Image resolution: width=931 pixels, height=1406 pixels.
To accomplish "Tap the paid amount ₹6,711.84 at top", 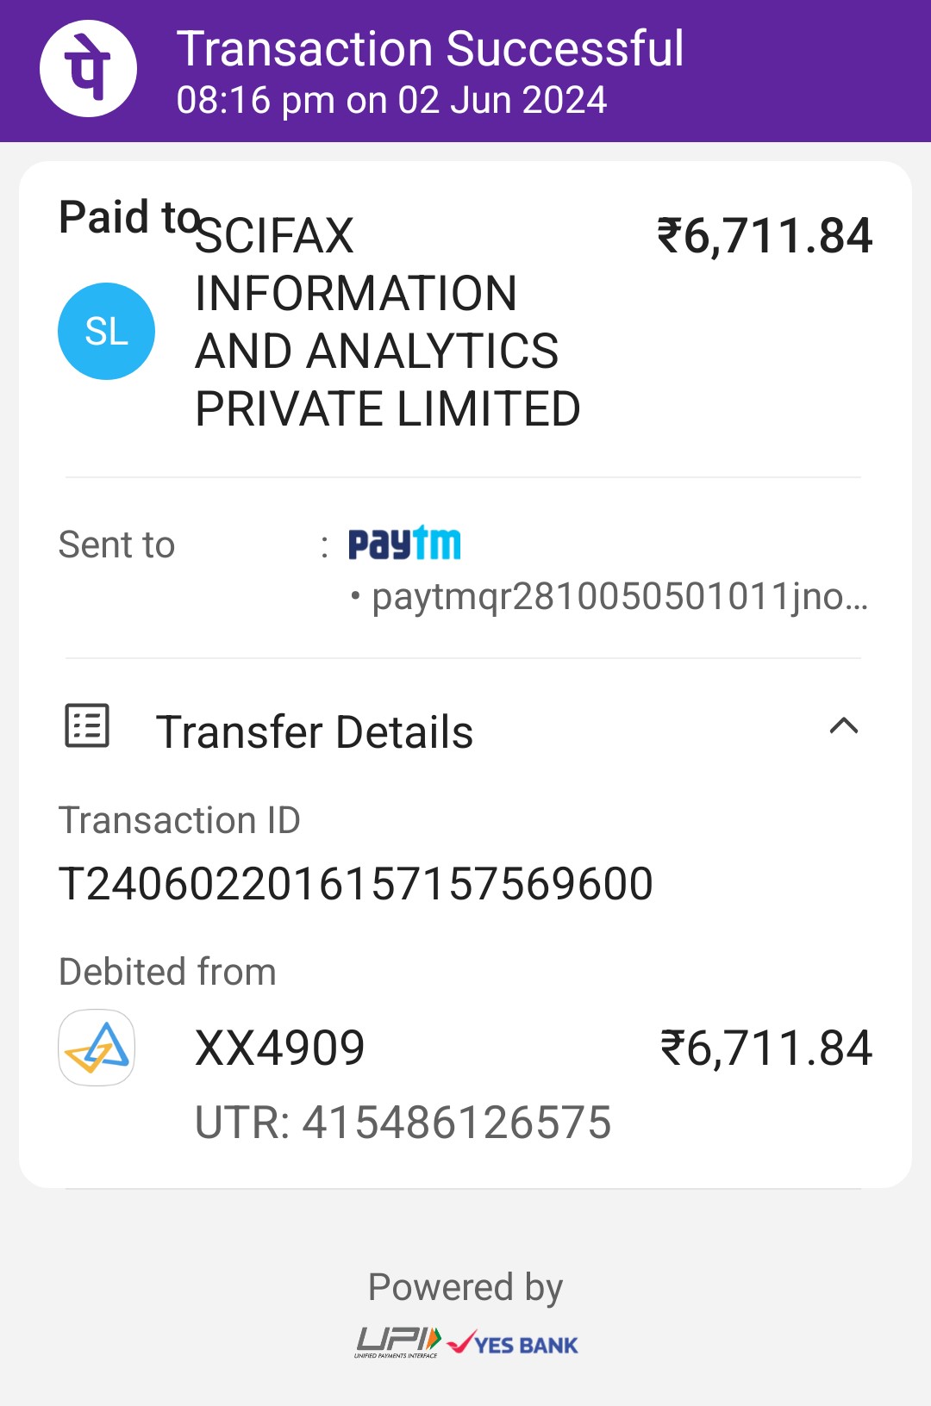I will tap(765, 236).
